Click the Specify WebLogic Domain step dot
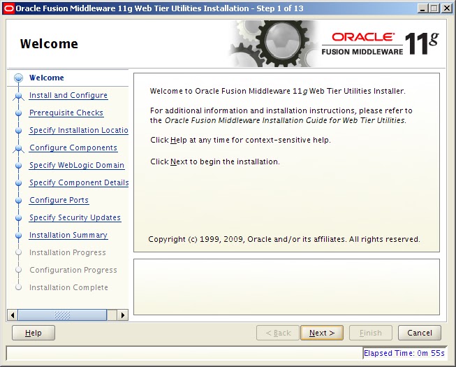456x367 pixels. [19, 165]
